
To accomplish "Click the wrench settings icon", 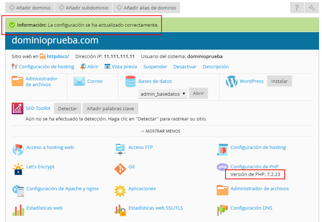I will tap(311, 8).
